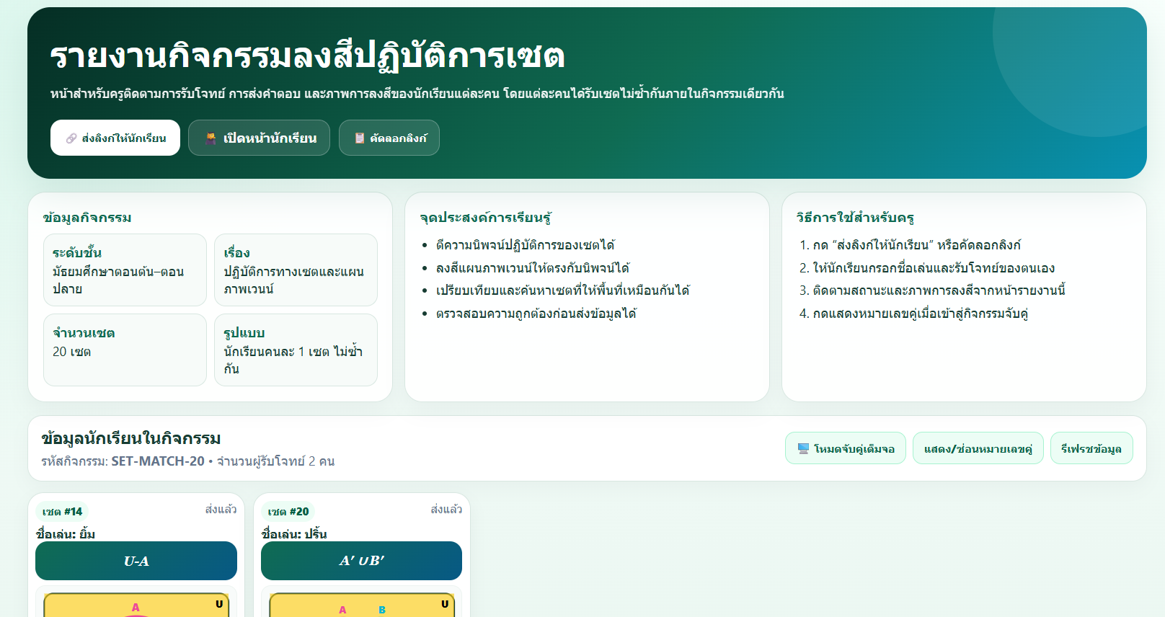Click the คัดลอกลิงก์ copy link button

click(x=389, y=138)
